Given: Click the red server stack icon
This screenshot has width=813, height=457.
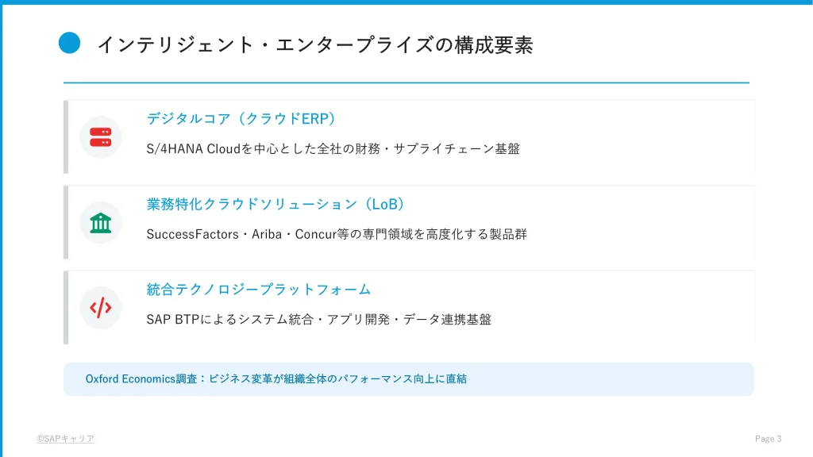Looking at the screenshot, I should [x=100, y=136].
